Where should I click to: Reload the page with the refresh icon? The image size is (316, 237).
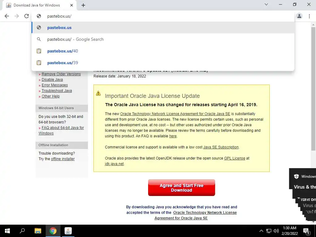[27, 16]
